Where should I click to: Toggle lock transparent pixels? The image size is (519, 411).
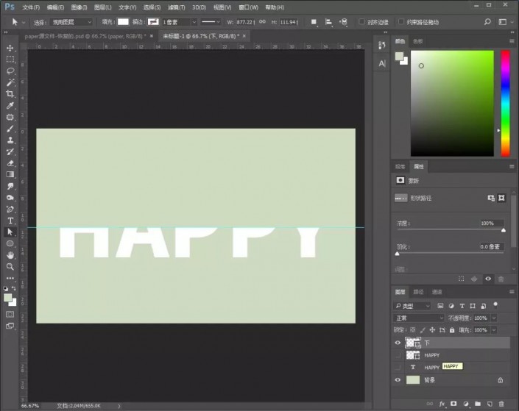coord(412,329)
